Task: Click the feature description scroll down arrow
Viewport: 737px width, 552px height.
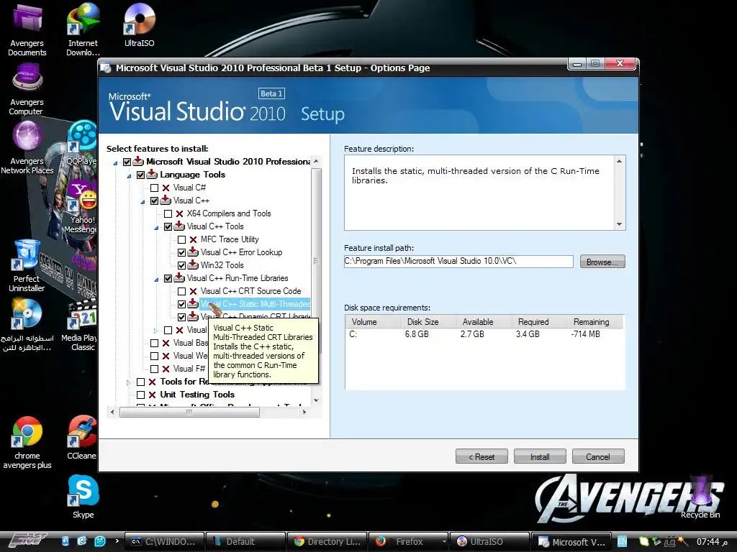Action: (x=619, y=224)
